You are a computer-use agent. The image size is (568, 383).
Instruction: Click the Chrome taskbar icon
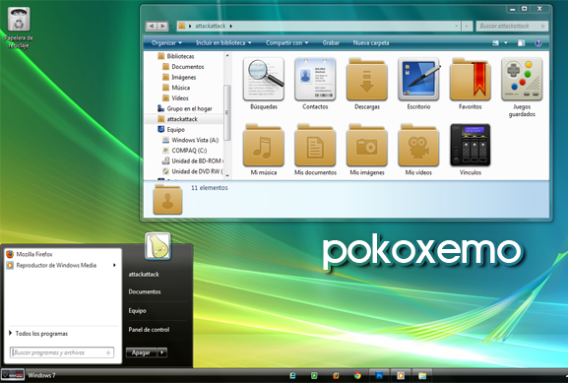pos(357,376)
